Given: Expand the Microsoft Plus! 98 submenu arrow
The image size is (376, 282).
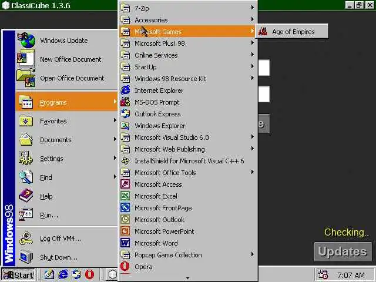Looking at the screenshot, I should click(x=252, y=43).
